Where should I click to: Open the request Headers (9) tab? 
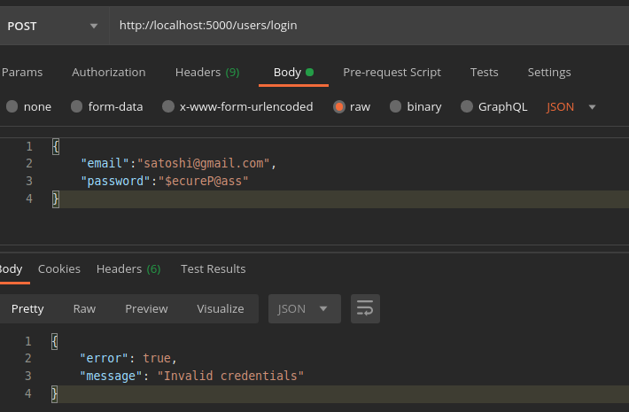[207, 72]
